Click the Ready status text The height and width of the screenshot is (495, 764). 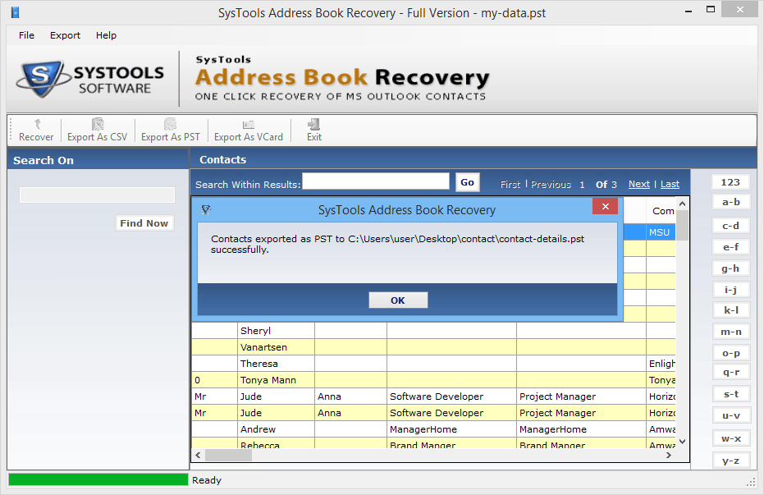pyautogui.click(x=207, y=480)
